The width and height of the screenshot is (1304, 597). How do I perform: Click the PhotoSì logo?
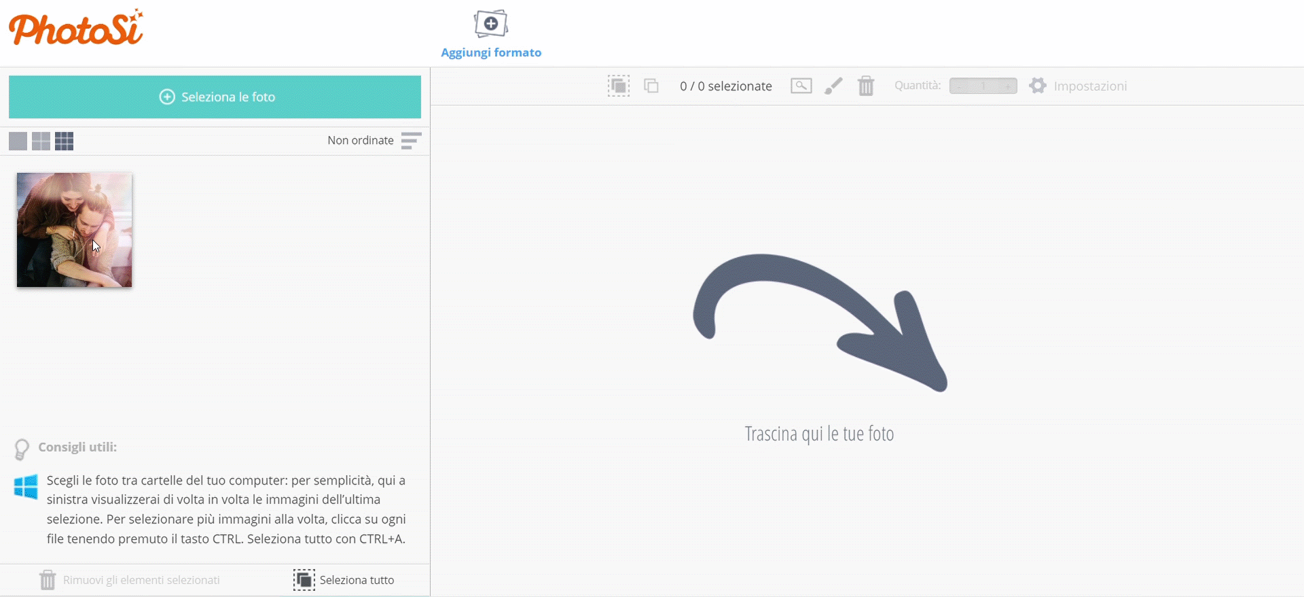pos(76,28)
